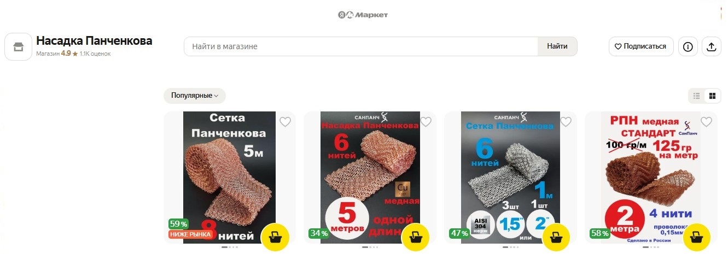
Task: Add the 5-meter copper Насадка Панченкова to cart
Action: tap(416, 237)
